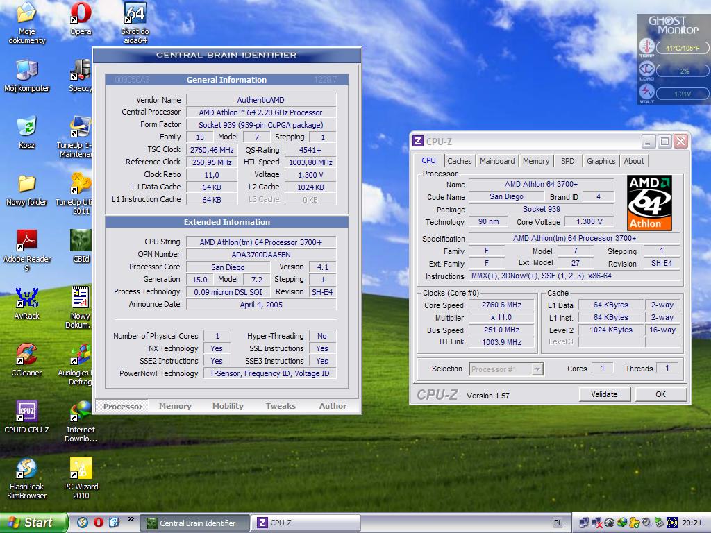The image size is (711, 533).
Task: Open the aida64 shortcut icon
Action: [135, 14]
